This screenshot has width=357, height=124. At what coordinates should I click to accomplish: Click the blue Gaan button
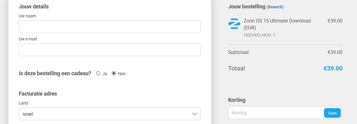pyautogui.click(x=332, y=113)
